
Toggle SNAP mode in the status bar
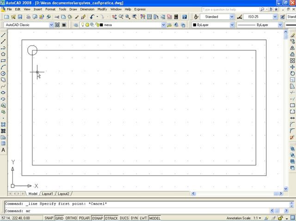(x=49, y=218)
